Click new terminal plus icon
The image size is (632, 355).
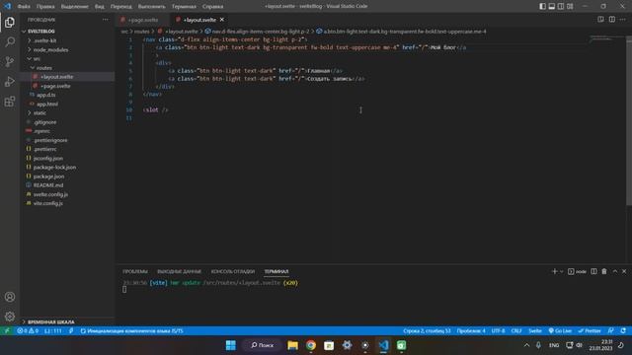(554, 272)
